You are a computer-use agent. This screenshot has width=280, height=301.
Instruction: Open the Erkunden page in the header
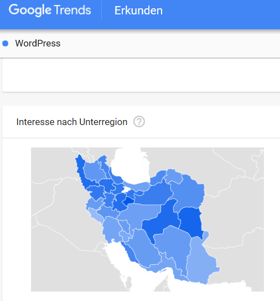click(x=138, y=11)
